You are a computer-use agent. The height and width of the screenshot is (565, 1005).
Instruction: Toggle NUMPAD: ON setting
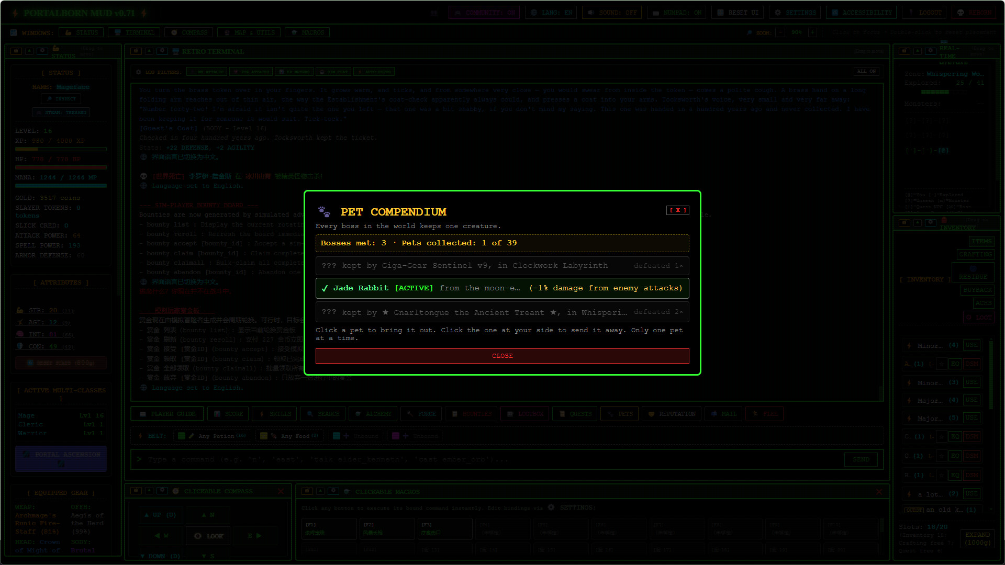point(676,13)
